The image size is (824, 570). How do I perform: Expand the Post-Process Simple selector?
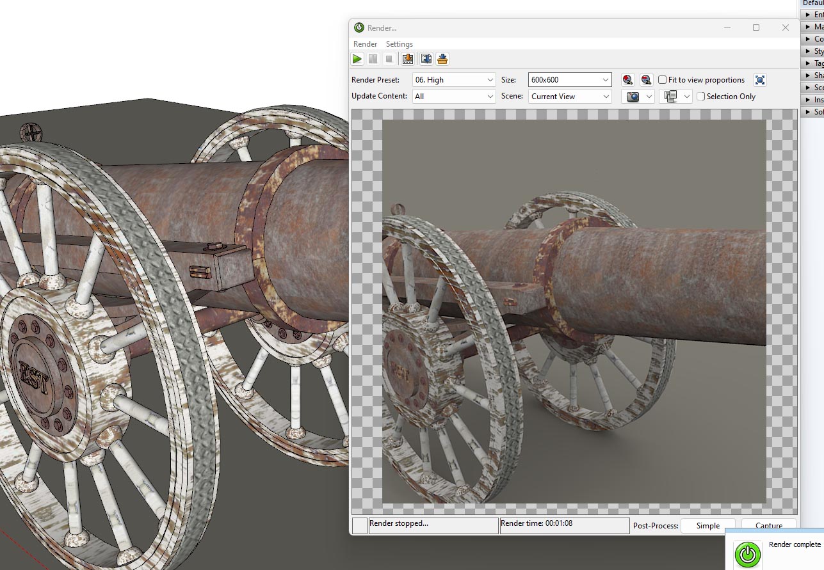click(x=707, y=526)
